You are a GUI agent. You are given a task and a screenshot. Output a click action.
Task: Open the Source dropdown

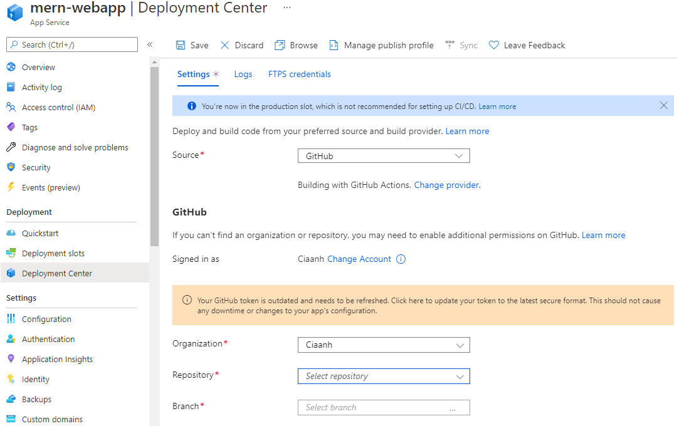383,155
